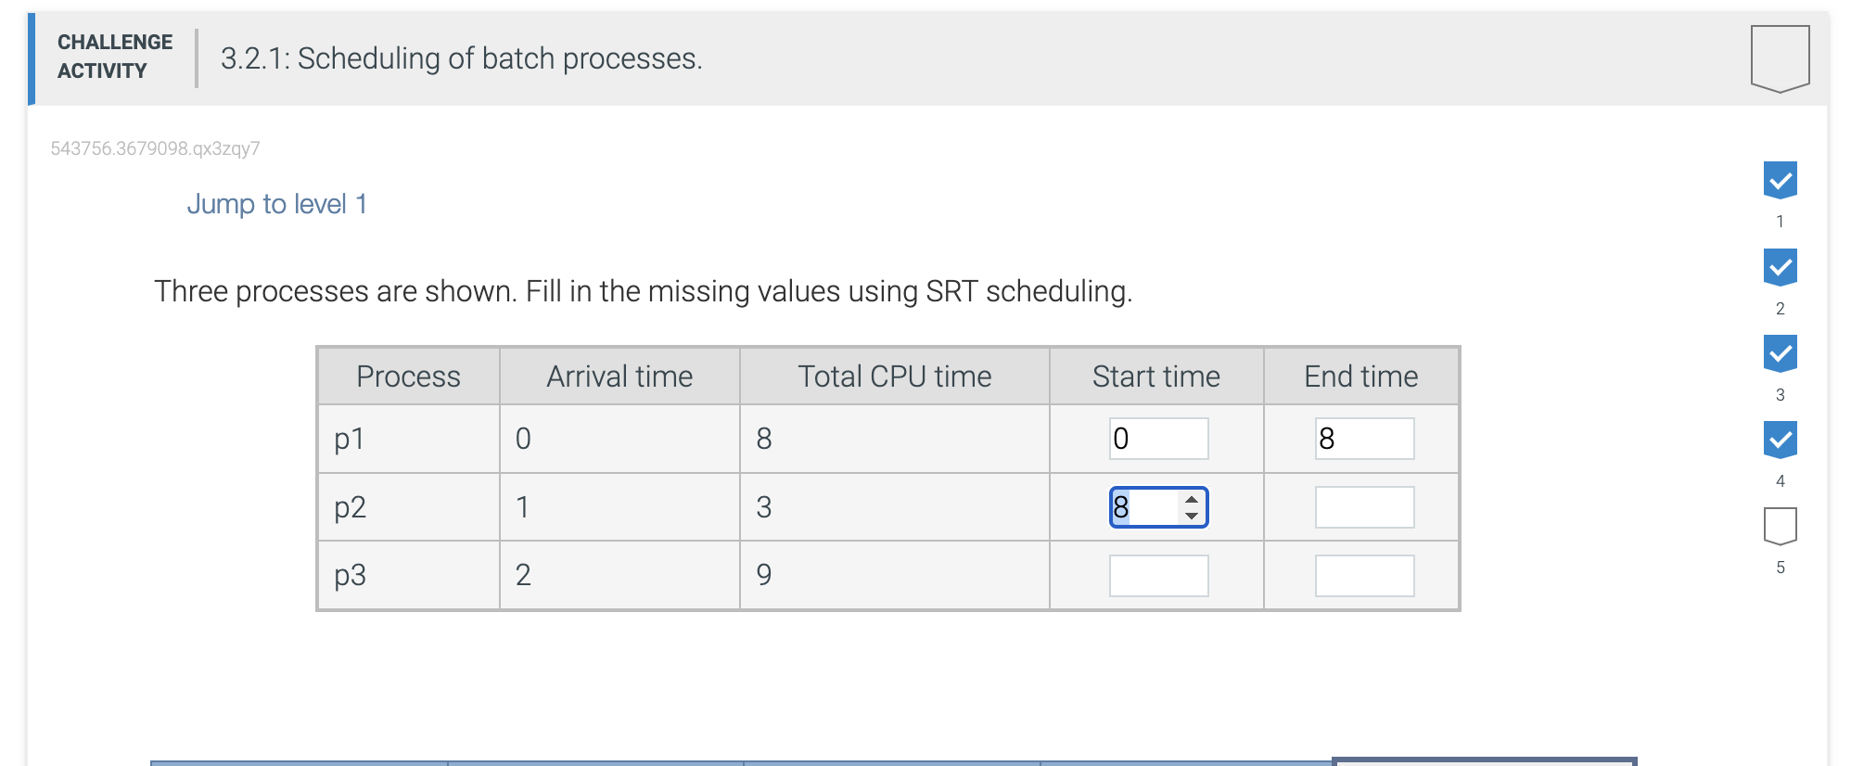This screenshot has width=1851, height=766.
Task: Go to completed level 3 checkmark
Action: coord(1780,353)
